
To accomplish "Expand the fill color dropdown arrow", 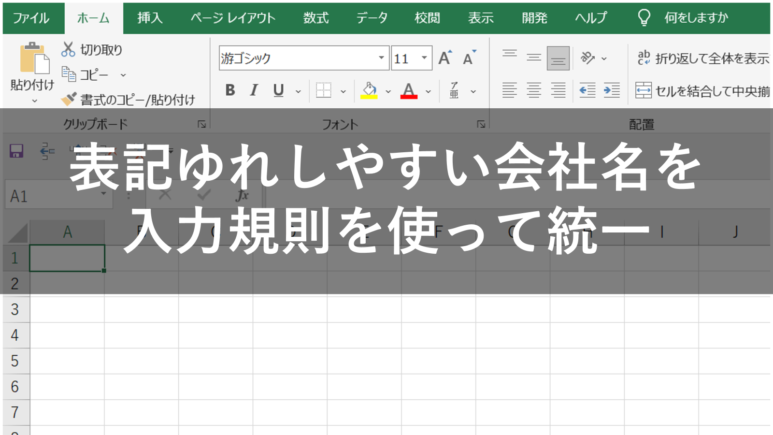I will coord(388,91).
